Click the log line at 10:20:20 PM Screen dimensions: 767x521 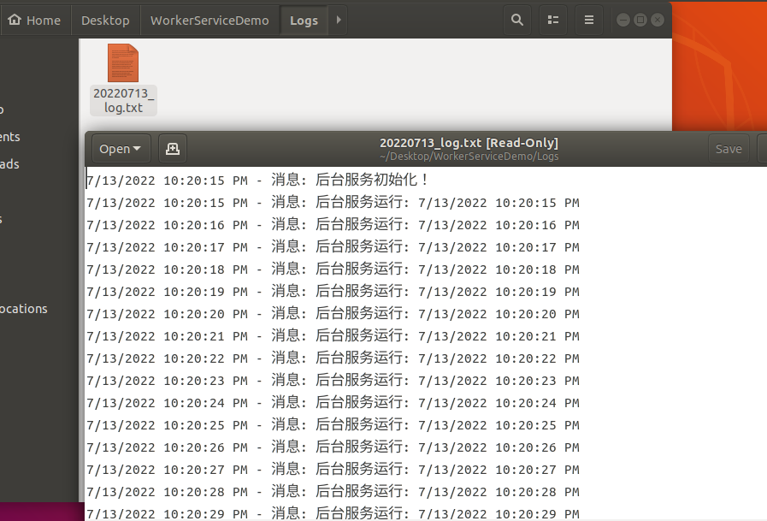pos(333,314)
